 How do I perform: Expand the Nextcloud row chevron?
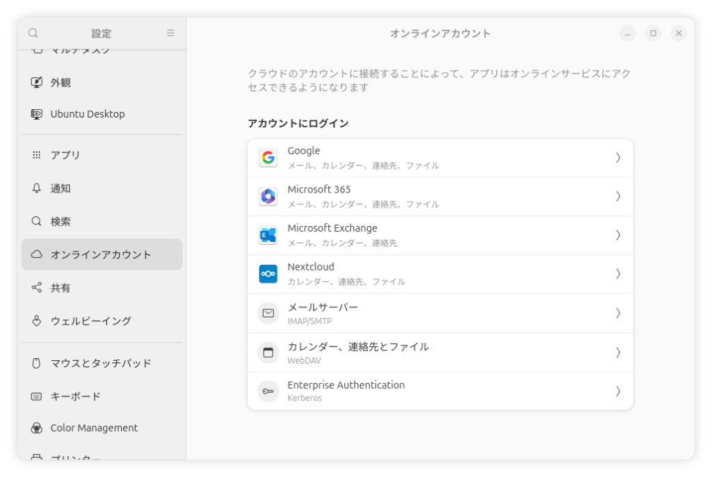tap(617, 274)
